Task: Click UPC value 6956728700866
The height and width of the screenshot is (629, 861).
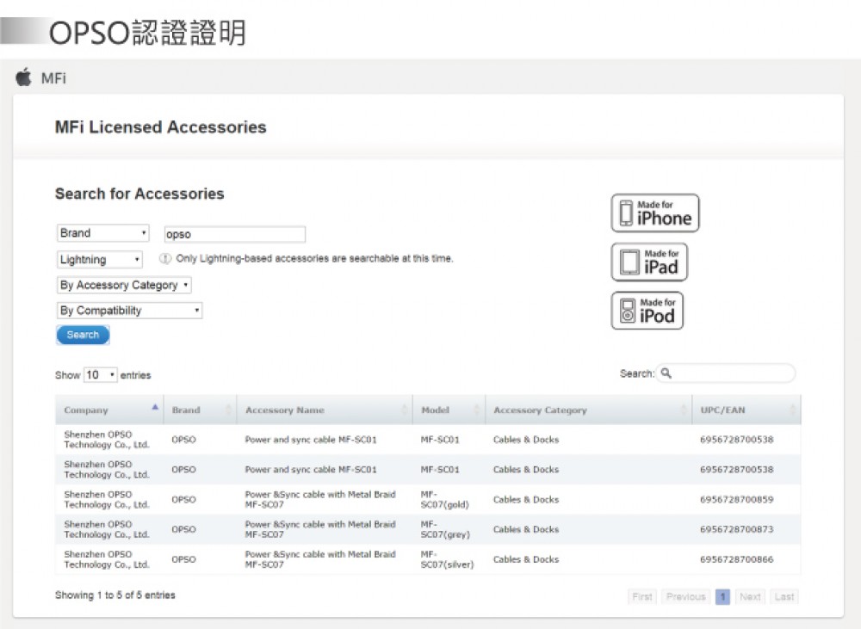Action: tap(736, 559)
